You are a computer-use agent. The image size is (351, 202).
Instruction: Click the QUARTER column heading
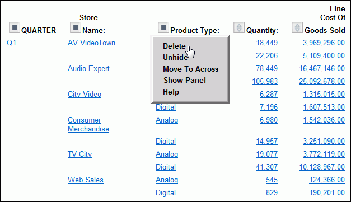tap(39, 30)
